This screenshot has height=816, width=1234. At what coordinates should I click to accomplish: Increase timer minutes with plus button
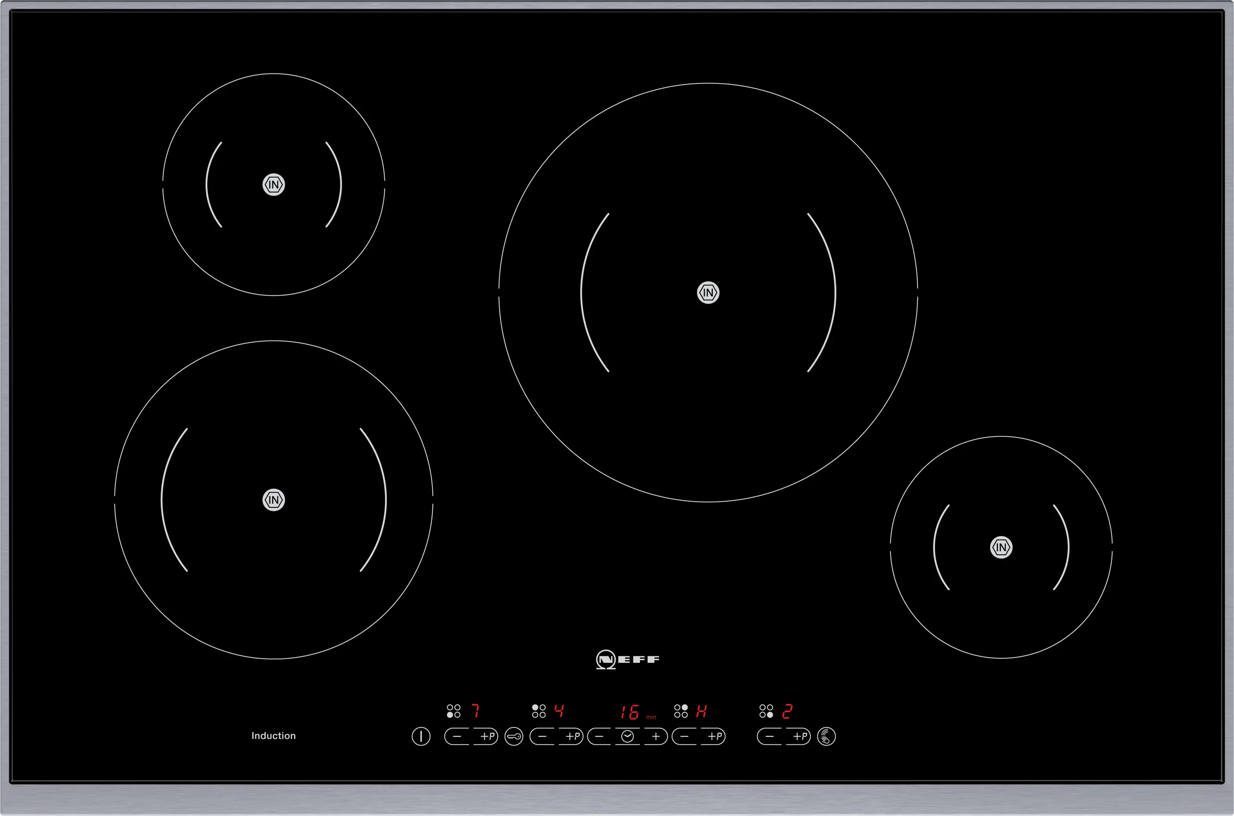click(x=656, y=737)
